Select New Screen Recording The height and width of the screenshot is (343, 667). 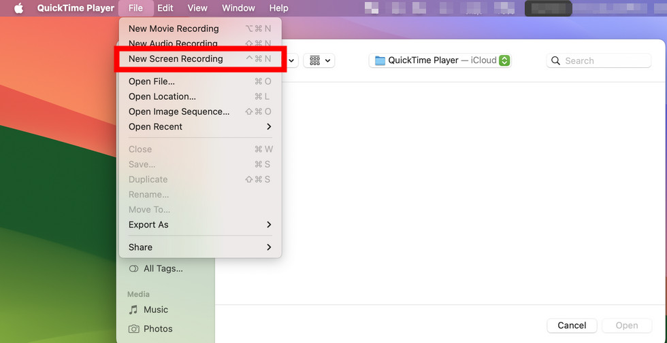pos(200,59)
